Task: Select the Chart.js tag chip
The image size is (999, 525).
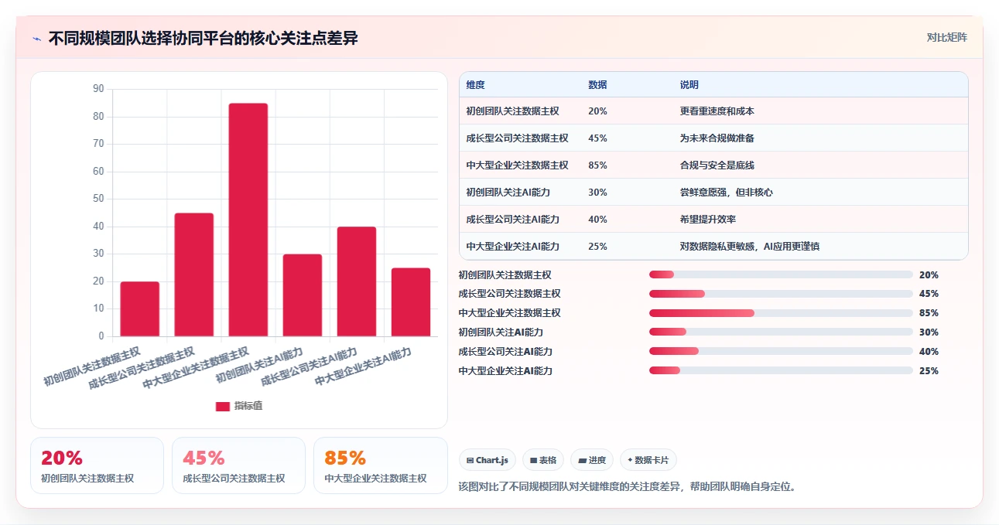Action: coord(488,460)
